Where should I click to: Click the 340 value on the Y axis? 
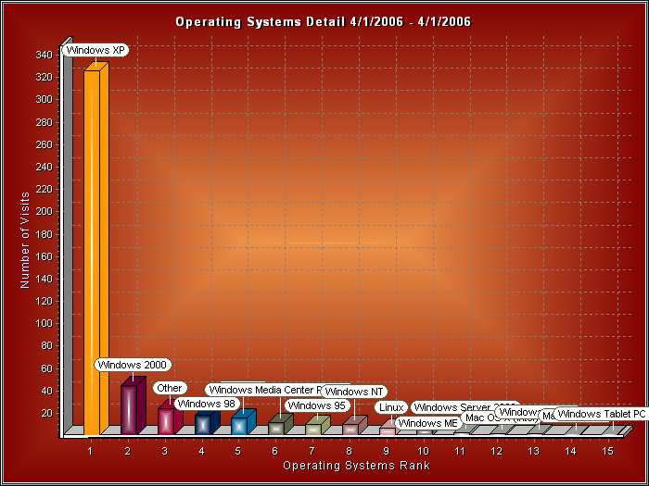pos(45,55)
